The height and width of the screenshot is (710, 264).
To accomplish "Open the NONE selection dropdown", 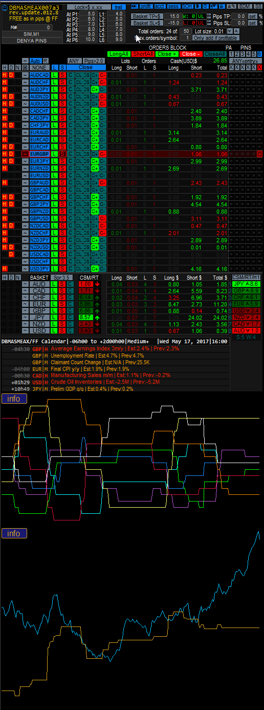I will (x=40, y=68).
